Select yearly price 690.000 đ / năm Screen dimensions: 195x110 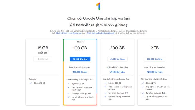(117, 72)
